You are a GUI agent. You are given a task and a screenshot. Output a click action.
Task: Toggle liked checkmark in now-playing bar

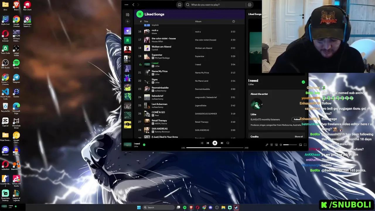(144, 144)
